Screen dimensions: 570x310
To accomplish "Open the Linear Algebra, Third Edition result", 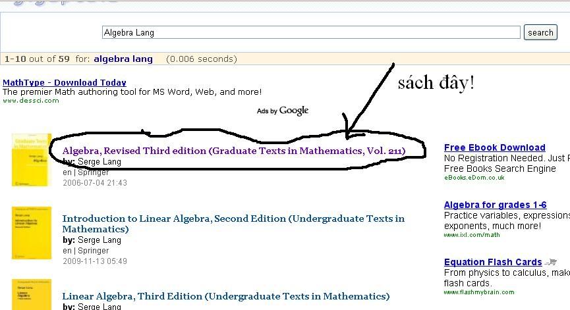I will coord(226,296).
